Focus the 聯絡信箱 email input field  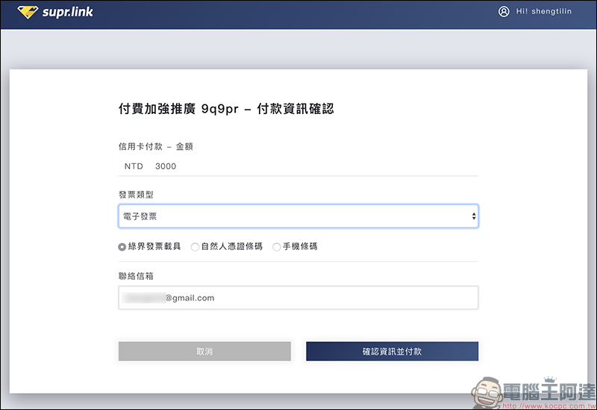[x=298, y=297]
